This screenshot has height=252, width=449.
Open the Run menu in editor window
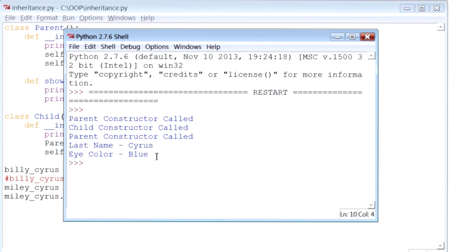[x=68, y=18]
